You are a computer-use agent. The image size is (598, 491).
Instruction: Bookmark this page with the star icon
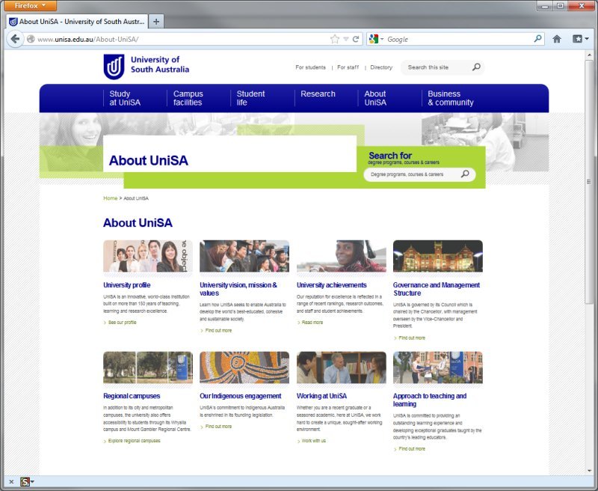point(334,39)
